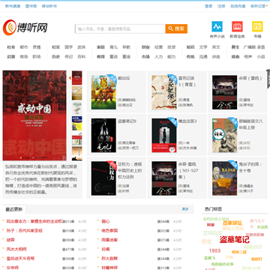
Task: Open the 风水大相师 update entry
Action: tap(16, 249)
